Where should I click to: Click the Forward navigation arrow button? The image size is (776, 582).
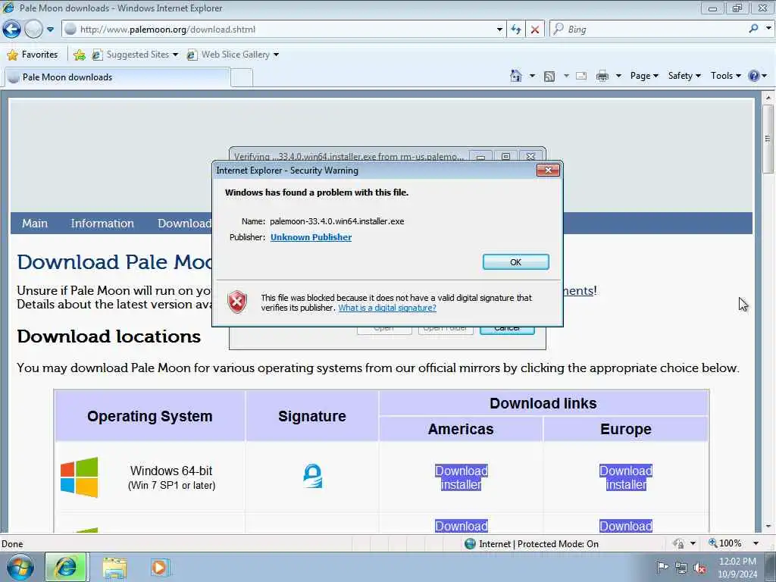pos(33,30)
